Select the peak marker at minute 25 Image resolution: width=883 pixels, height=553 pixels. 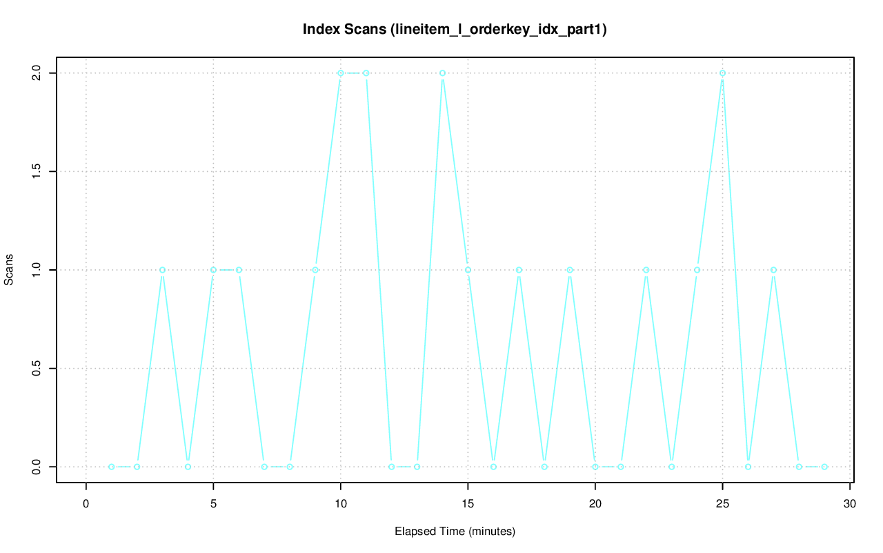[x=722, y=73]
